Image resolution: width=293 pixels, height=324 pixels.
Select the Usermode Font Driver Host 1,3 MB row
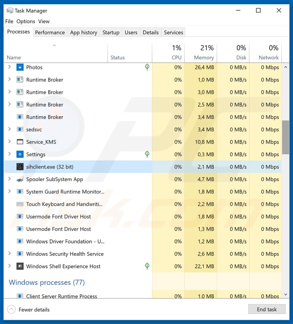(143, 229)
